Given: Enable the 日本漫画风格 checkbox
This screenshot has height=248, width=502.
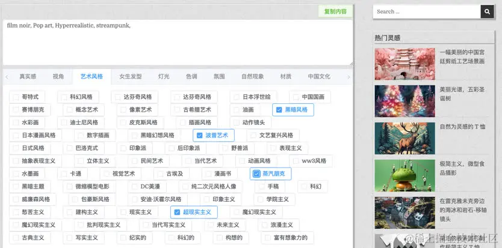Looking at the screenshot, I should click(x=16, y=135).
